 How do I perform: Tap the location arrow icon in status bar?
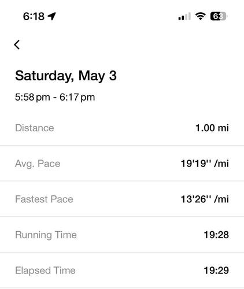coord(51,16)
